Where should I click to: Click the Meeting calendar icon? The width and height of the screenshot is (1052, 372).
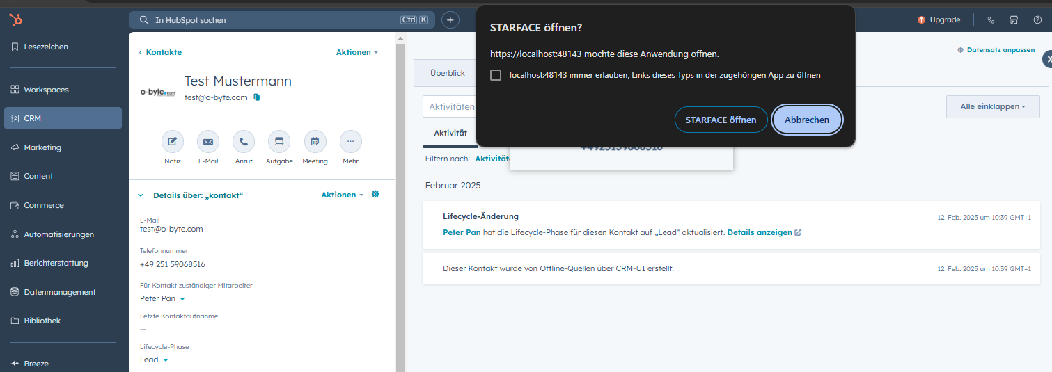(x=315, y=141)
